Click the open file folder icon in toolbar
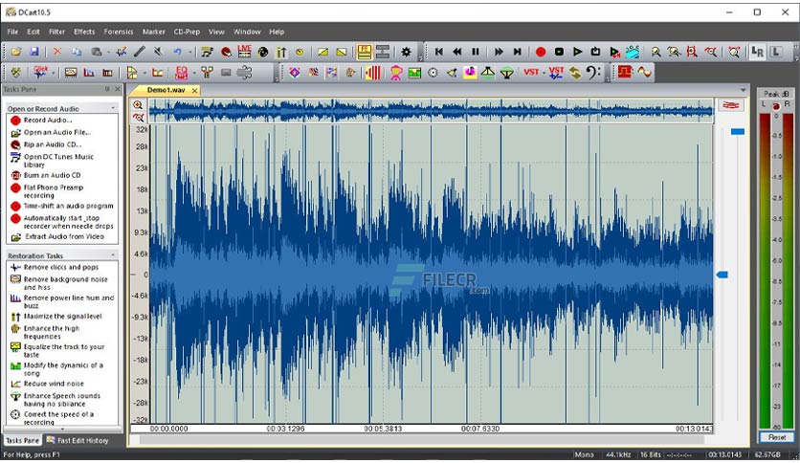The image size is (800, 463). pos(16,52)
